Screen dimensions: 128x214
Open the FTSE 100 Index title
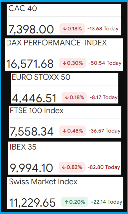pyautogui.click(x=37, y=111)
